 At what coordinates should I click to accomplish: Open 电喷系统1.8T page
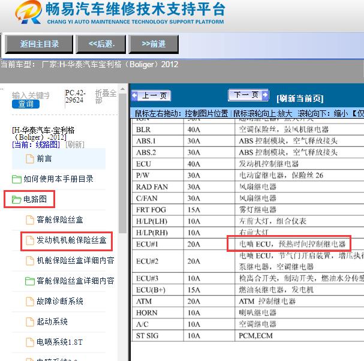tap(59, 342)
